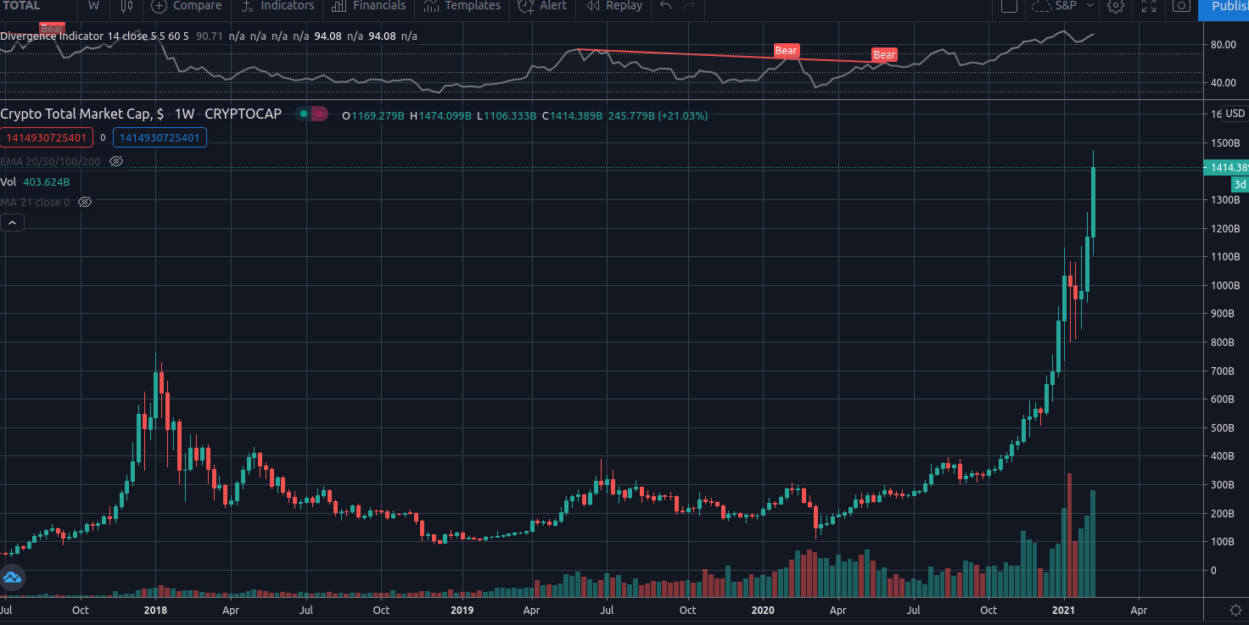Click the latest green weekly candle
This screenshot has width=1249, height=625.
pyautogui.click(x=1094, y=203)
